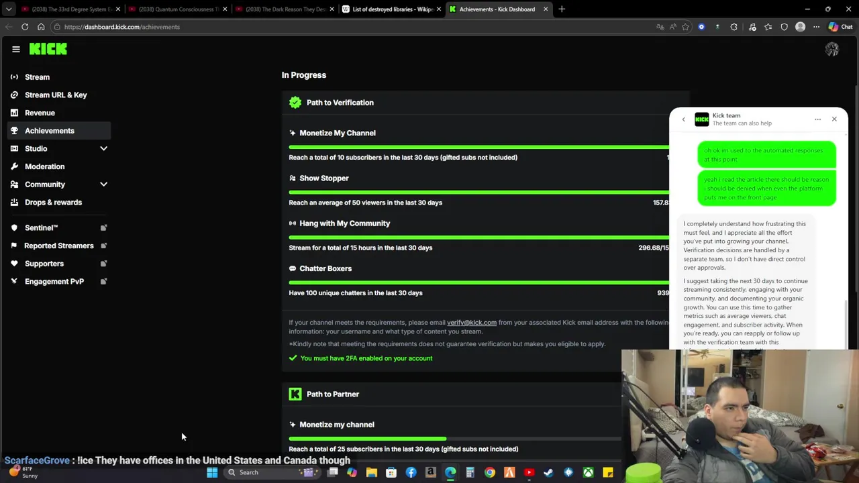859x483 pixels.
Task: Open the Revenue section
Action: pyautogui.click(x=60, y=113)
